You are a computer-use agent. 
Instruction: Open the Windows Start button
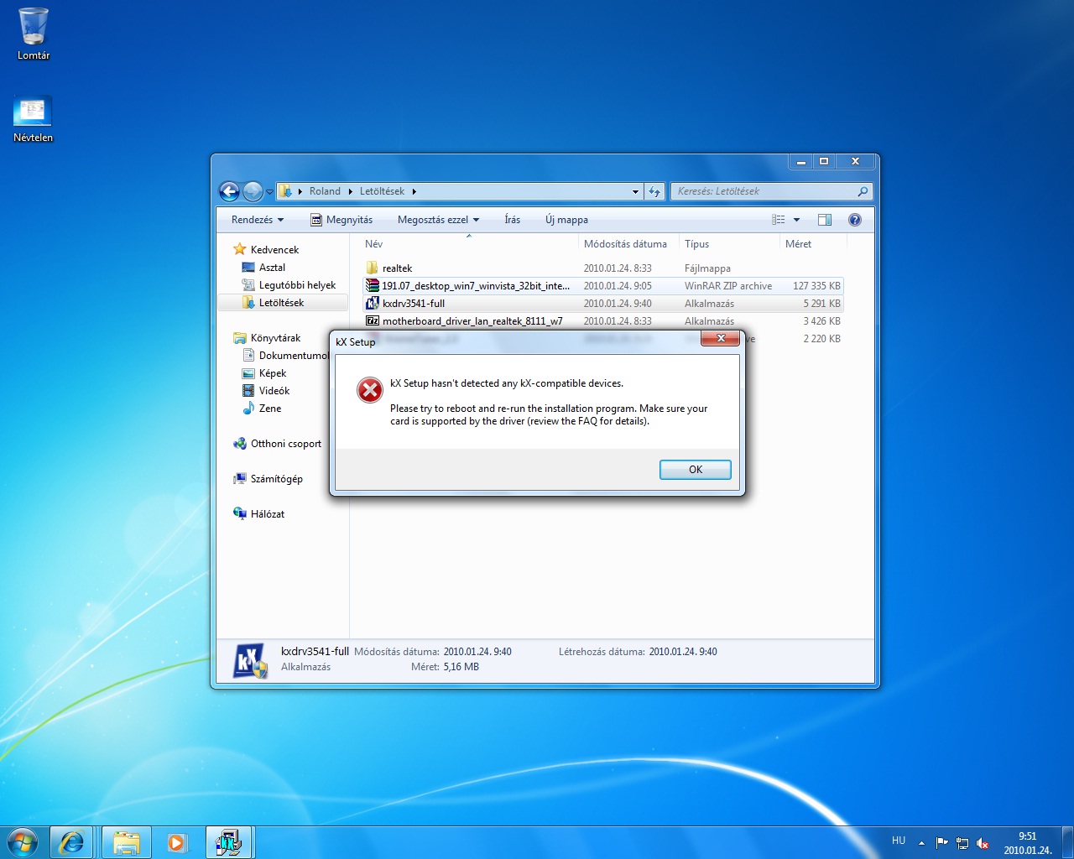click(x=22, y=842)
